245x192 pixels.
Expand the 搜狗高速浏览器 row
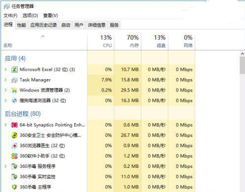pos(5,100)
